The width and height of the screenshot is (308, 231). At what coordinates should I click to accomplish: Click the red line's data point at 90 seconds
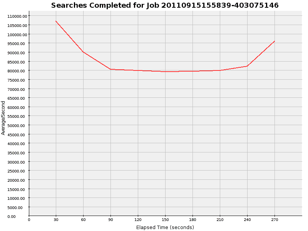(110, 69)
